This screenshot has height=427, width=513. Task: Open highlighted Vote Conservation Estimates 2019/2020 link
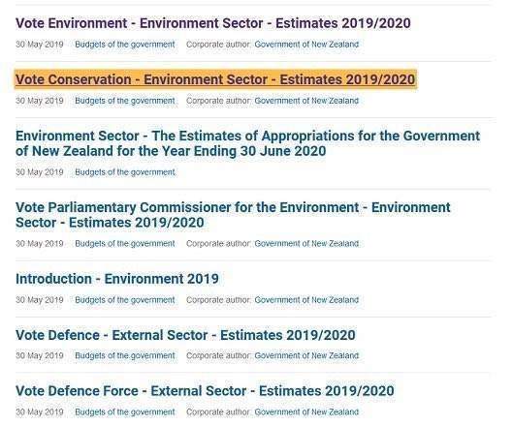coord(215,79)
